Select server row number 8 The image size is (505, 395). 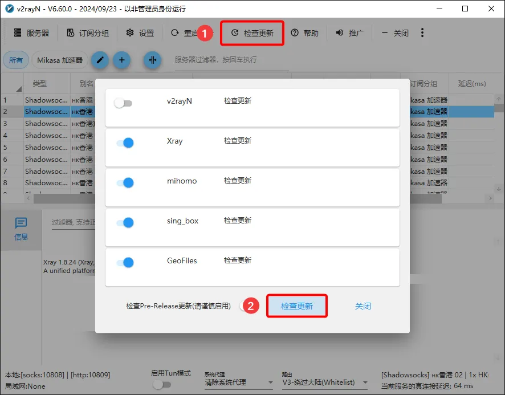[5, 182]
